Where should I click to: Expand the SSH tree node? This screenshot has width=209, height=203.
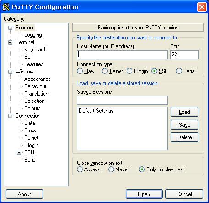coord(19,152)
